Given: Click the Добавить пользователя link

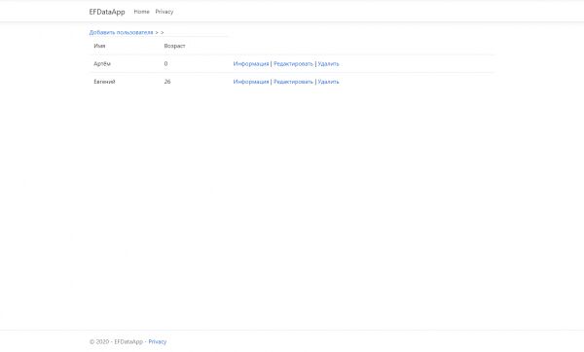Looking at the screenshot, I should [121, 32].
